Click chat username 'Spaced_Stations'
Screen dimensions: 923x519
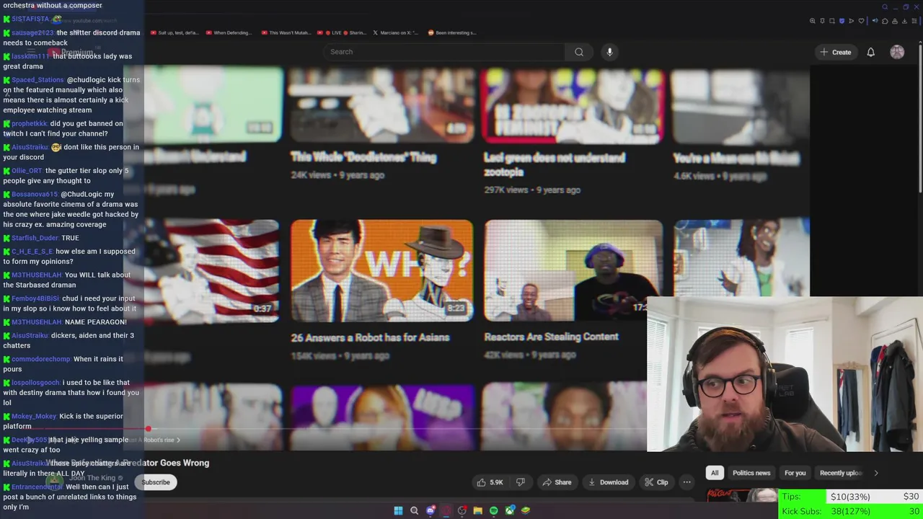click(37, 80)
